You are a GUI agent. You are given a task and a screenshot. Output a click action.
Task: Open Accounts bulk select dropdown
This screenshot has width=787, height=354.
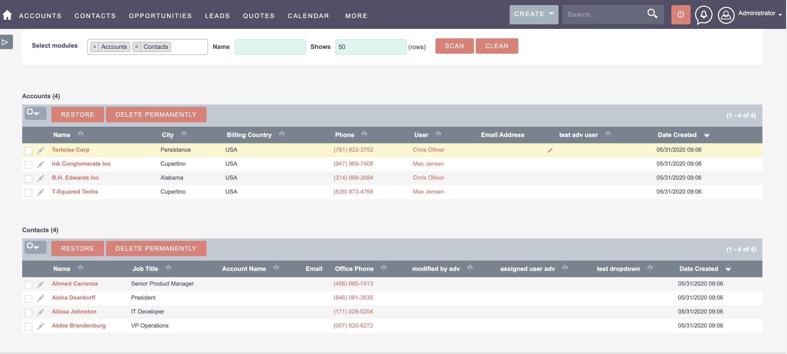(35, 113)
